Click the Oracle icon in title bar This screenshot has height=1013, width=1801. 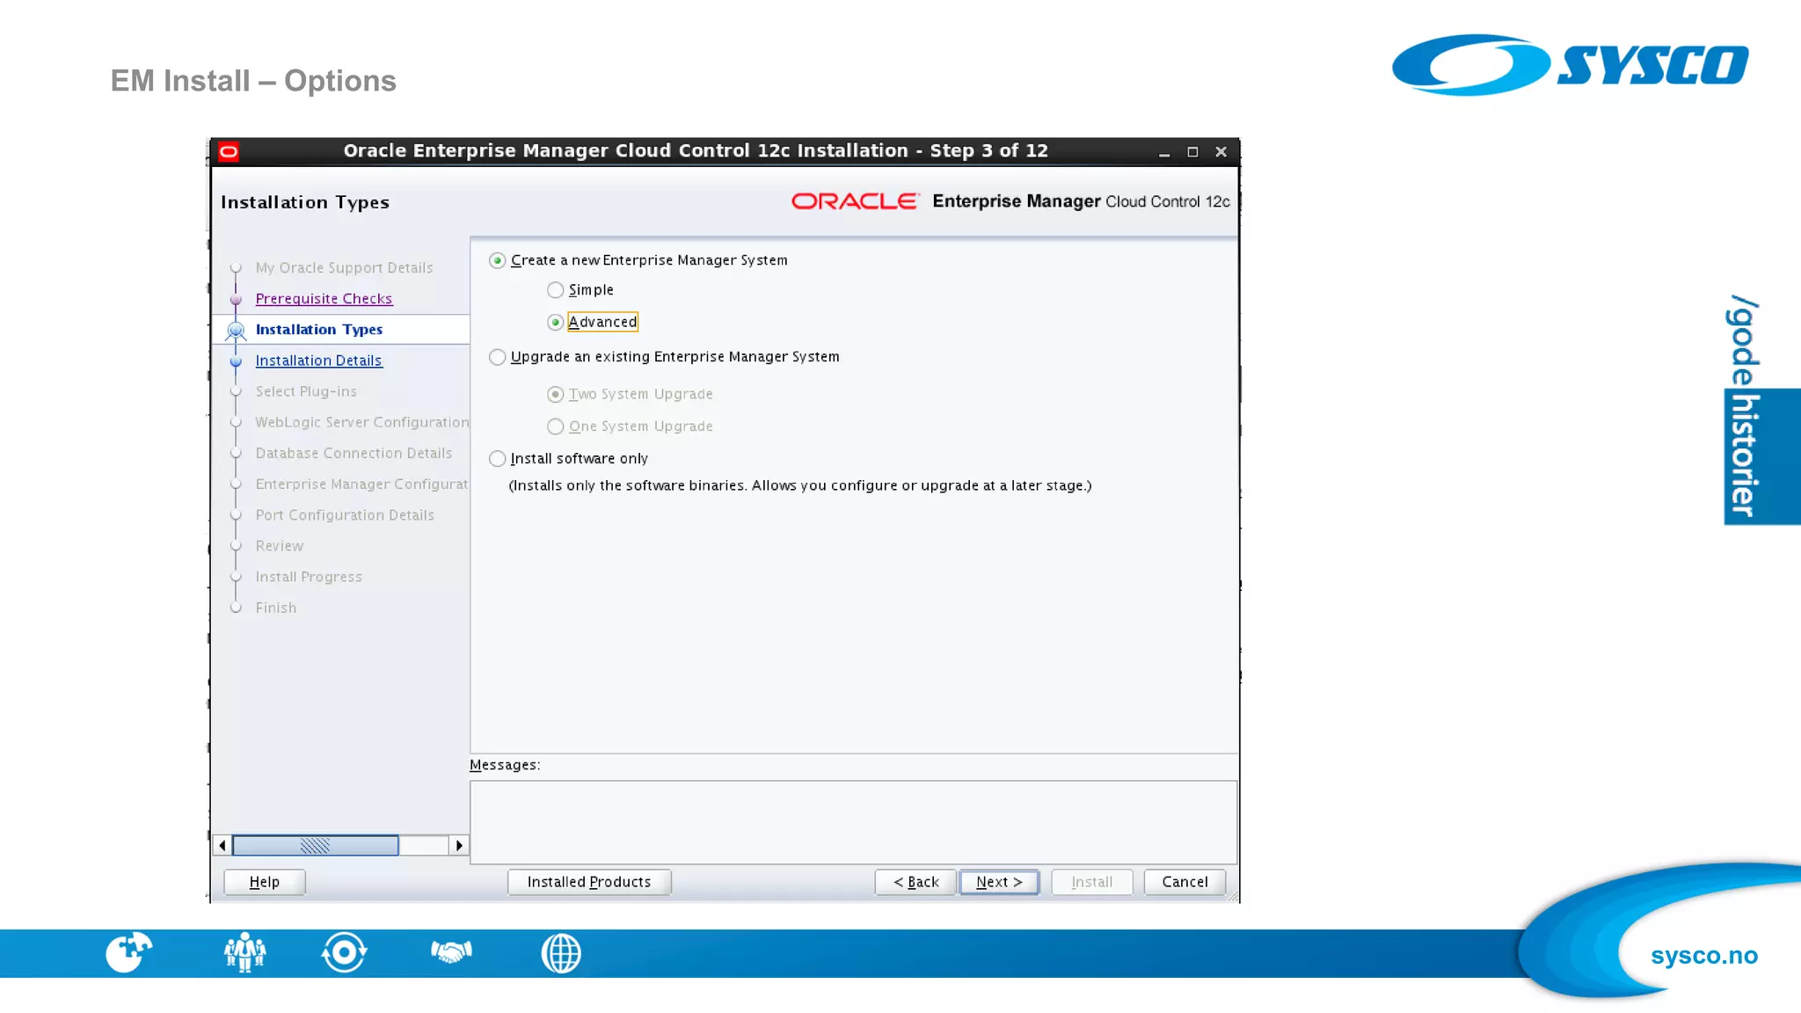click(x=229, y=152)
